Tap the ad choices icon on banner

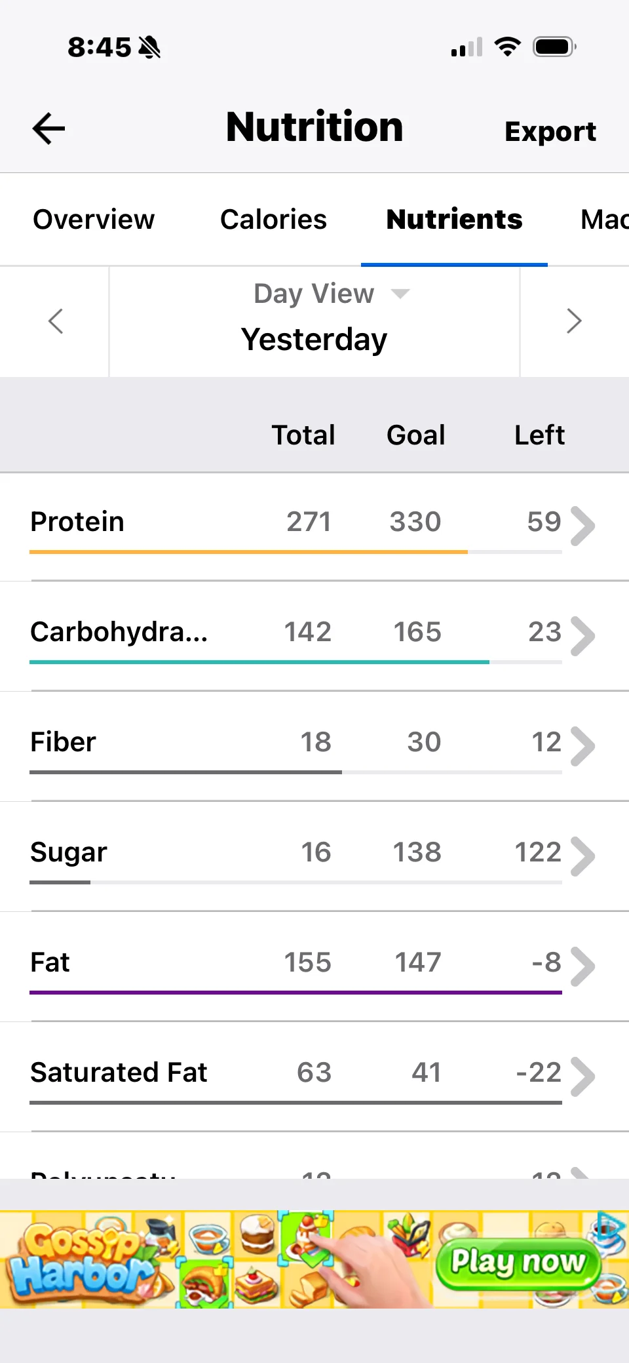(x=611, y=1223)
